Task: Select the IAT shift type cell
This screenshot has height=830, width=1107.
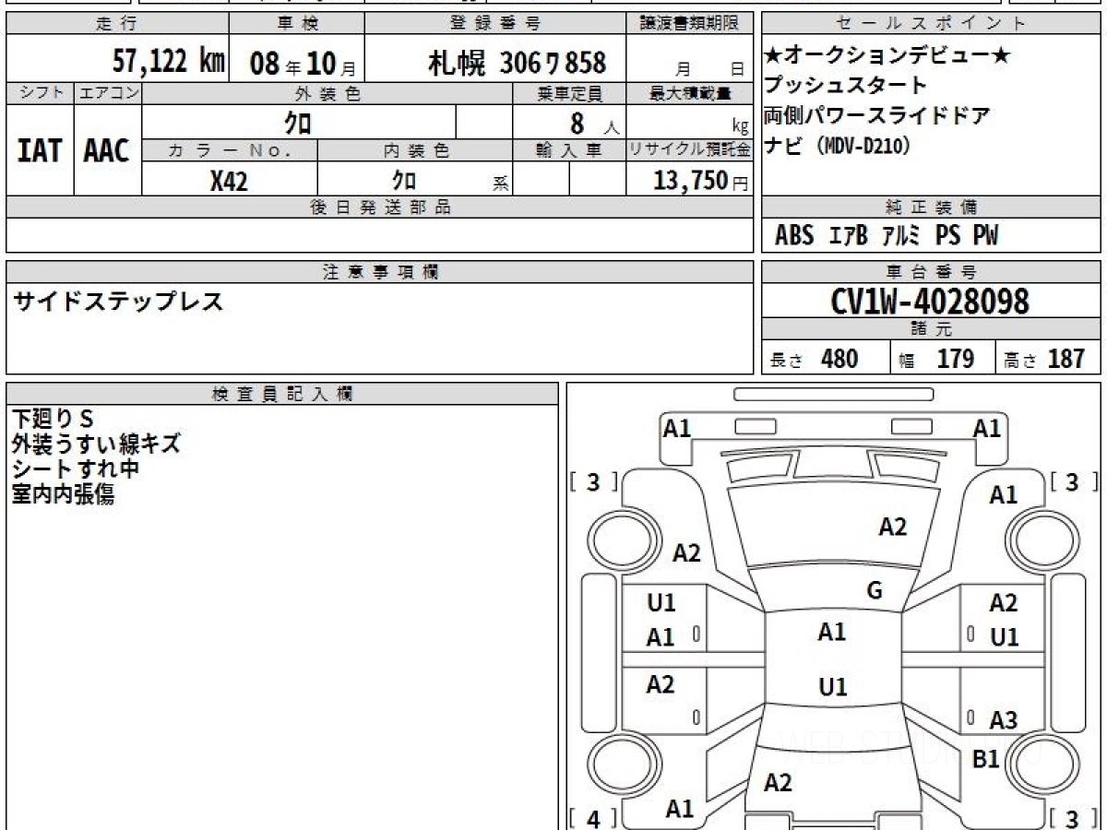Action: (x=40, y=151)
